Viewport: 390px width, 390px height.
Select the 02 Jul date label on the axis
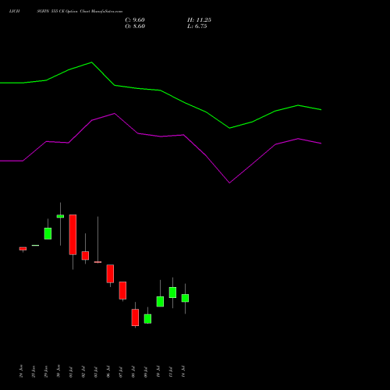click(83, 372)
